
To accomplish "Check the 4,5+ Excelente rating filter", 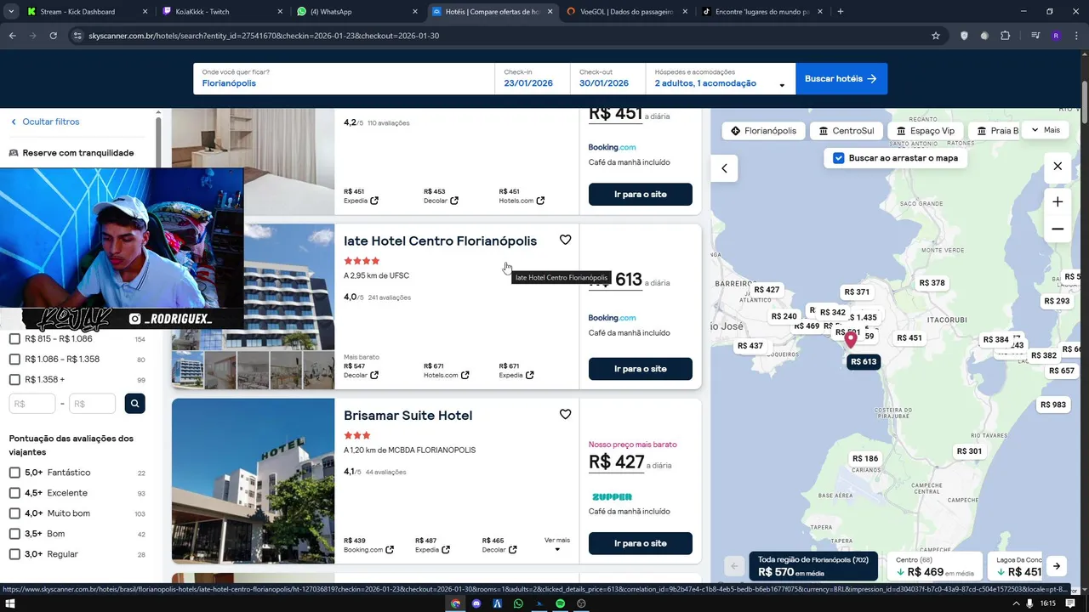I will point(14,493).
